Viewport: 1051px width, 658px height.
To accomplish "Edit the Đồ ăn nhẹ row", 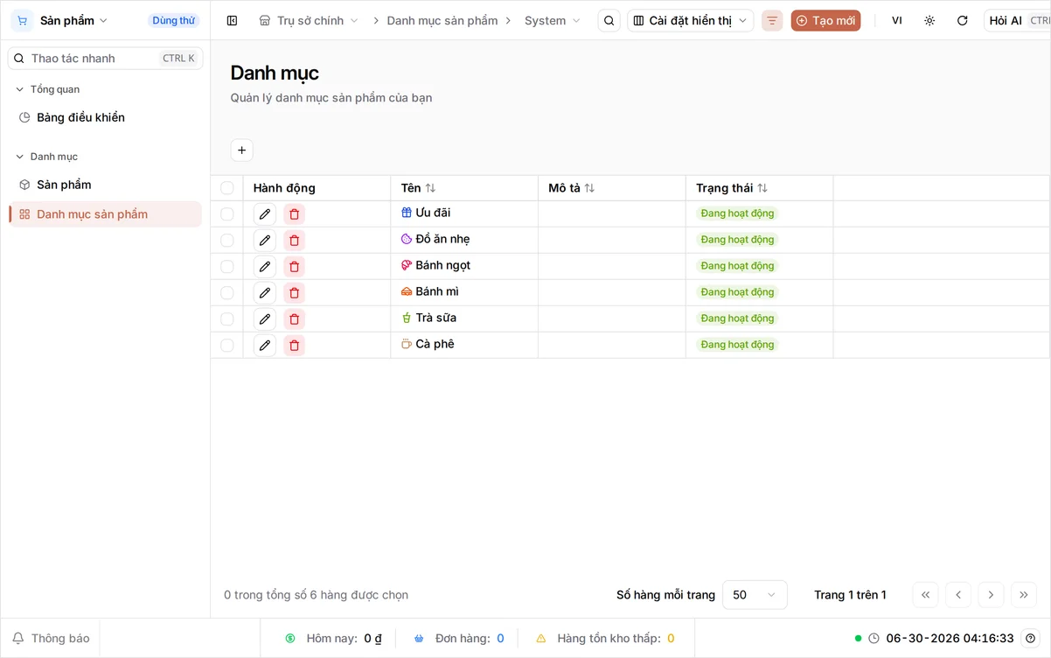I will [x=265, y=241].
